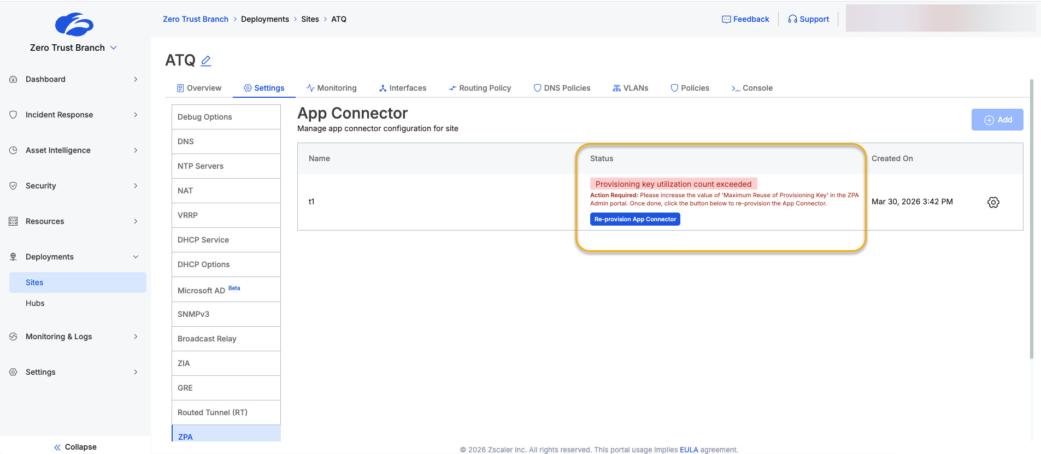Screen dimensions: 1041x454
Task: Open DHCP Service settings
Action: (226, 240)
